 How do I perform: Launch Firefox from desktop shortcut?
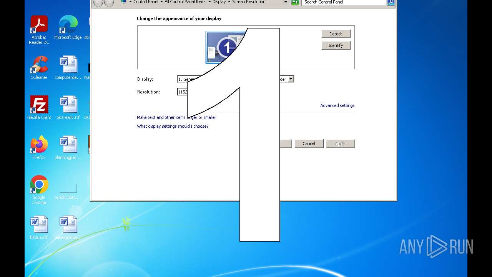pyautogui.click(x=39, y=148)
